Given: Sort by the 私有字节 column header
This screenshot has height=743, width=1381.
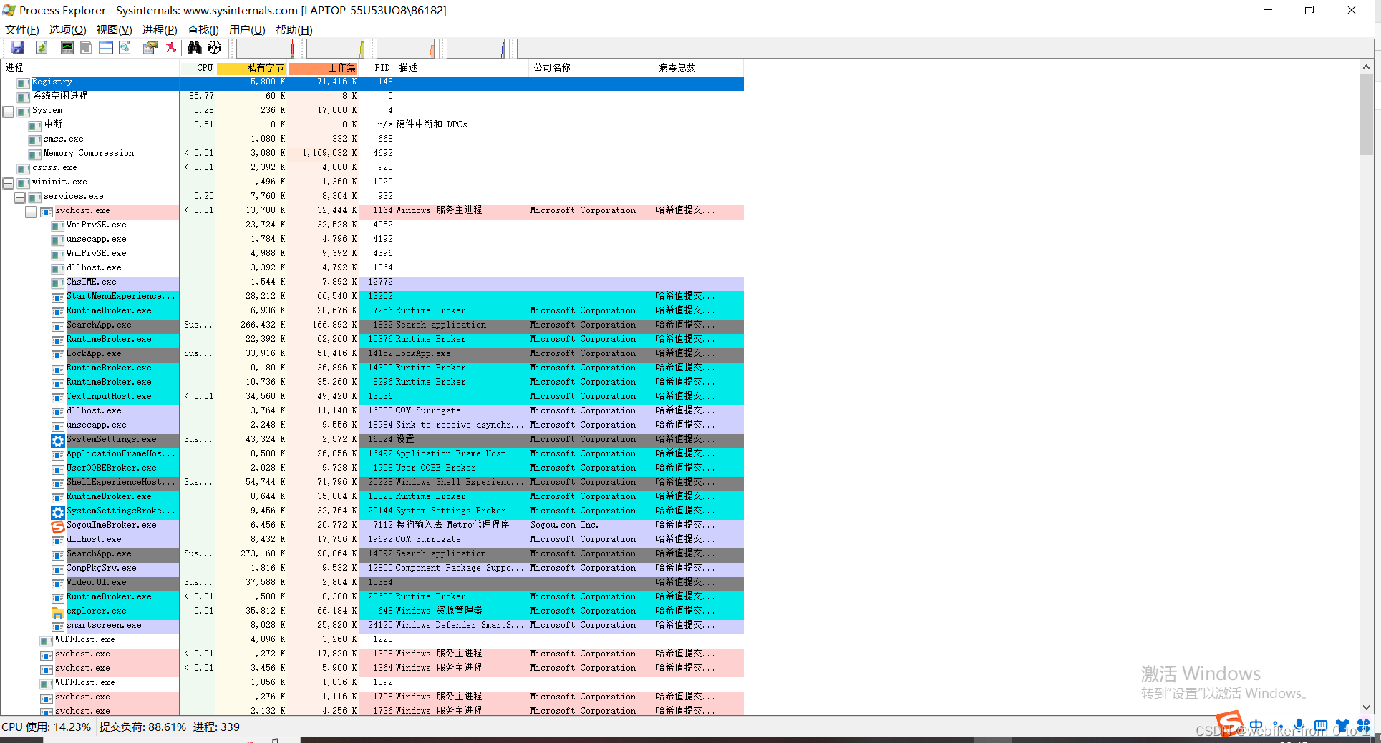Looking at the screenshot, I should coord(251,68).
